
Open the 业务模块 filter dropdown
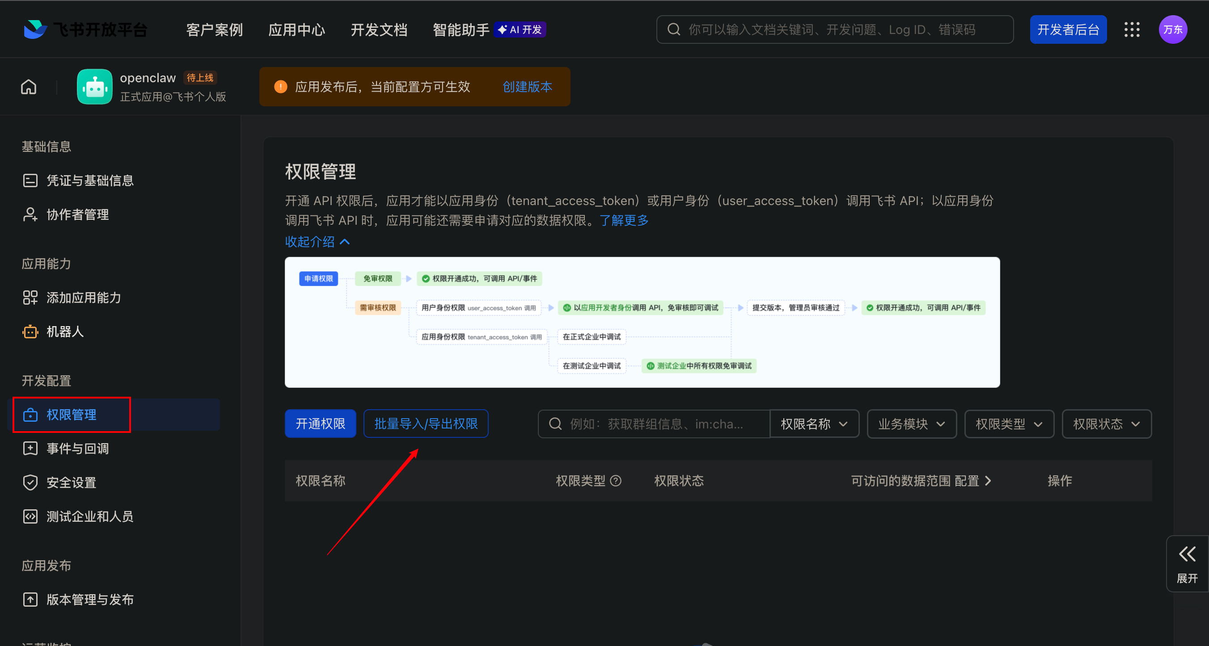(911, 424)
